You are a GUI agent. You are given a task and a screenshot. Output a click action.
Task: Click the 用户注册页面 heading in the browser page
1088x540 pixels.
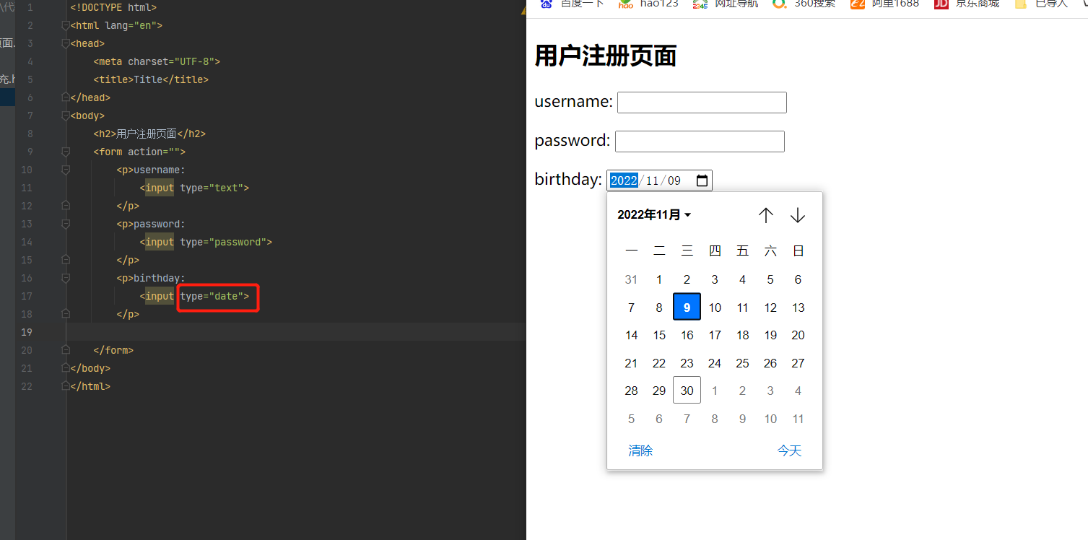pyautogui.click(x=606, y=56)
